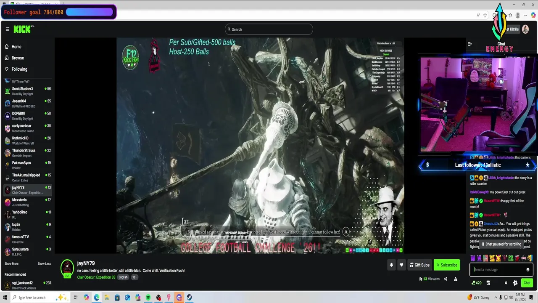Open Josan104 channel

pos(28,104)
